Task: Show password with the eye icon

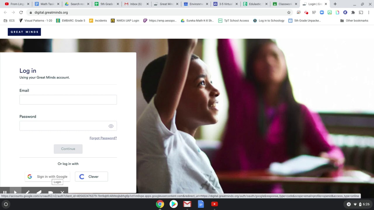Action: click(111, 126)
